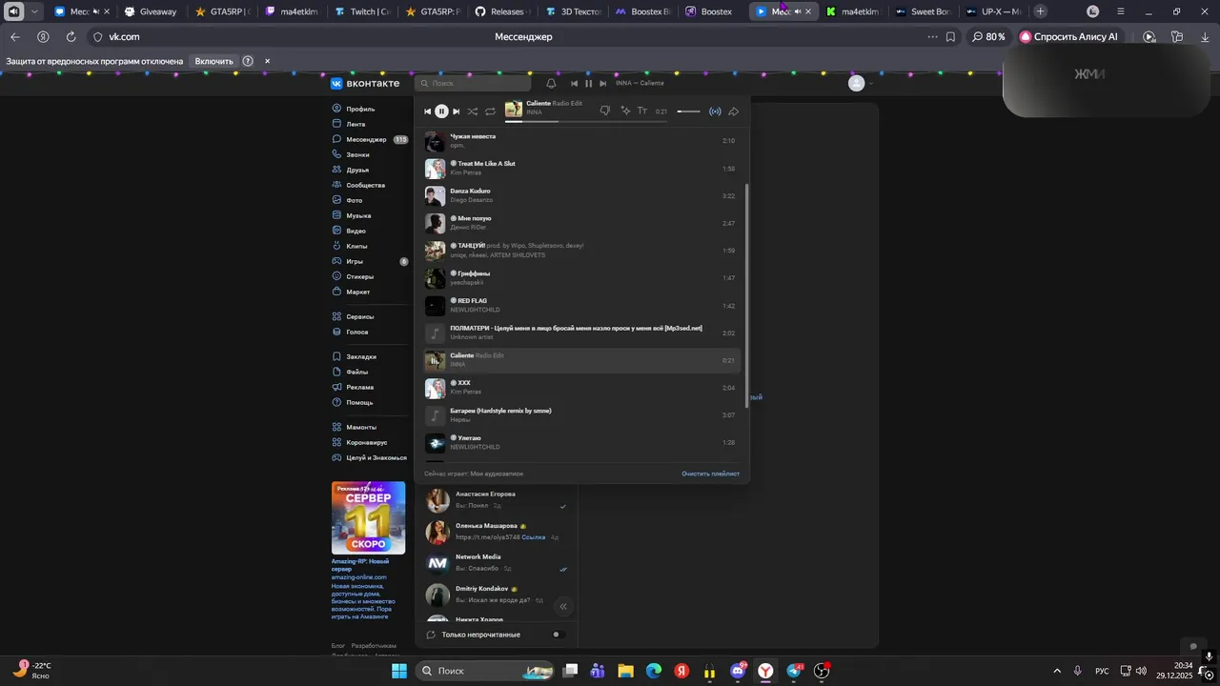
Task: Open chat with Анастасия Егорова
Action: click(x=498, y=499)
